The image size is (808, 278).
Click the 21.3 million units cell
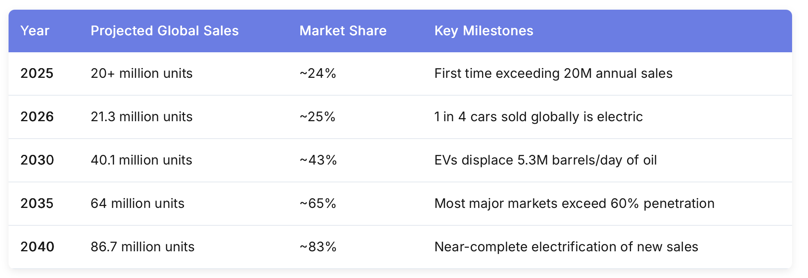point(142,117)
